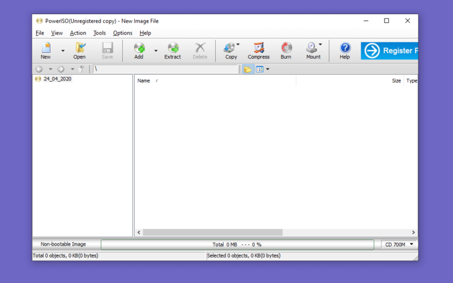Image resolution: width=453 pixels, height=283 pixels.
Task: Click the path address field
Action: pyautogui.click(x=165, y=69)
